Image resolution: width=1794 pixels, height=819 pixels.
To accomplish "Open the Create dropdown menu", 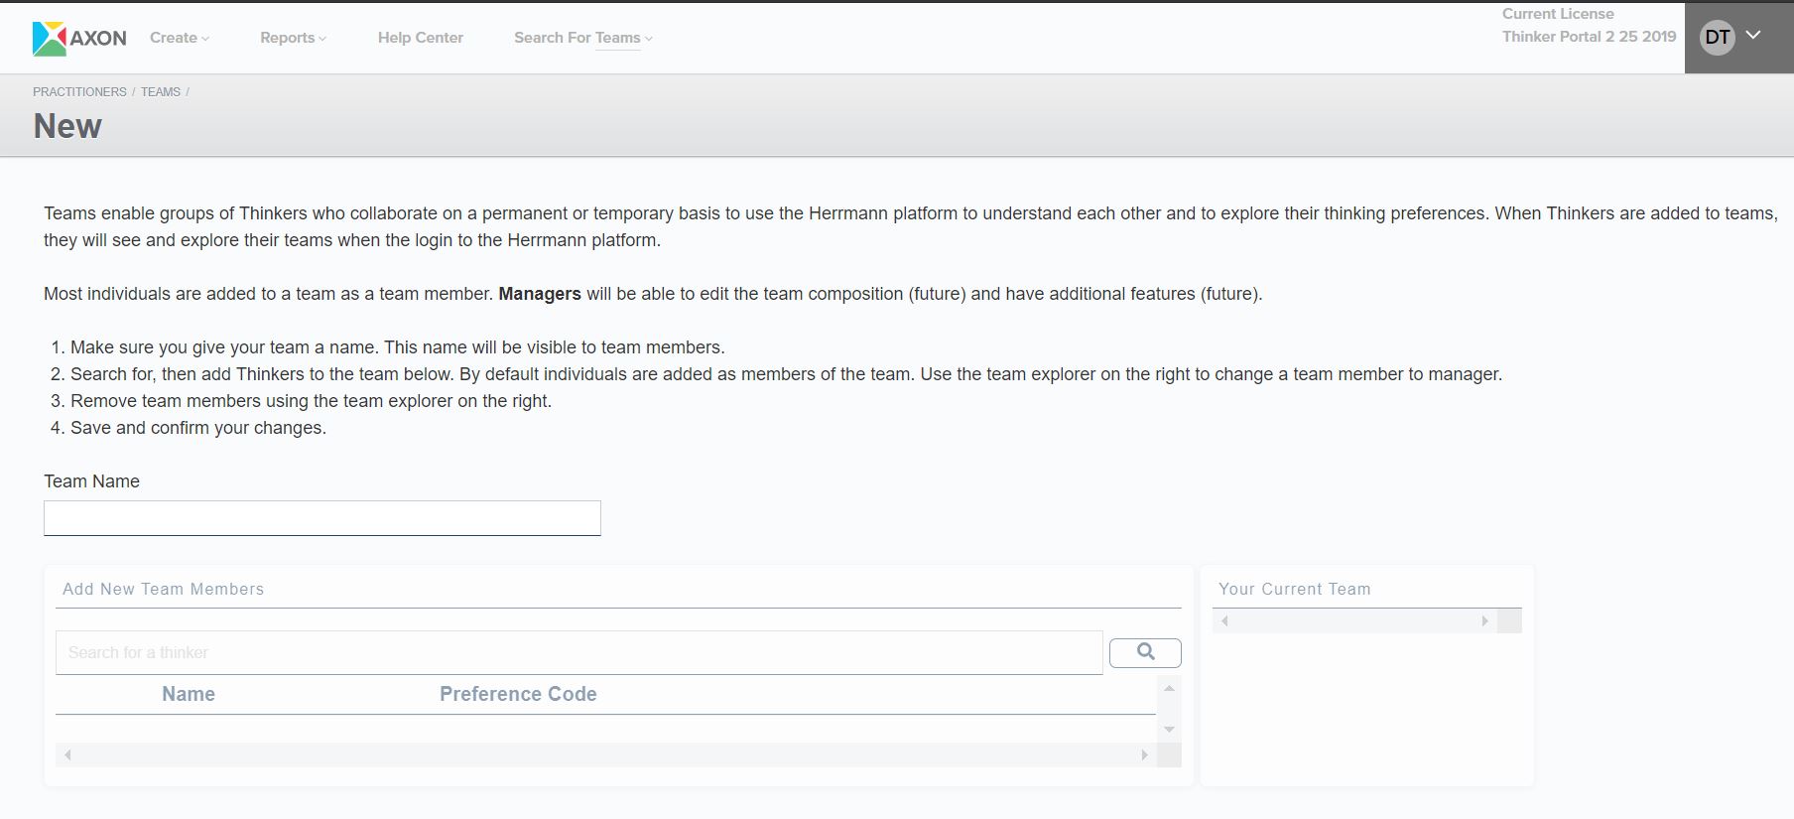I will coord(179,38).
